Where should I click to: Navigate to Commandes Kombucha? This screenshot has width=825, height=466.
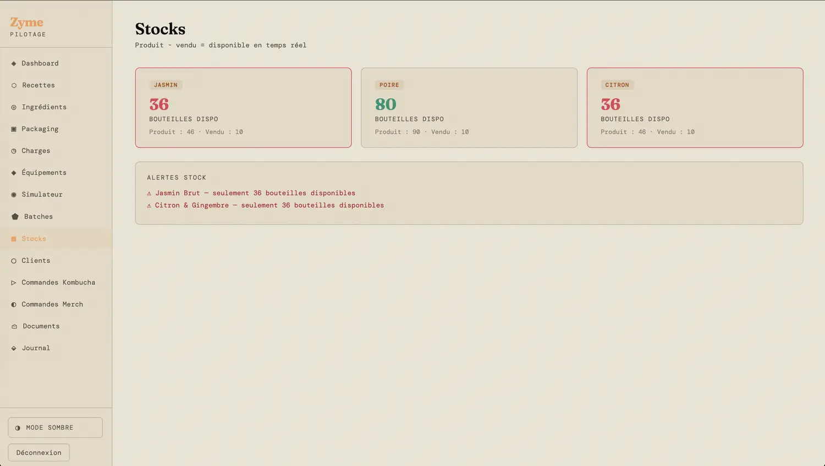pos(56,282)
